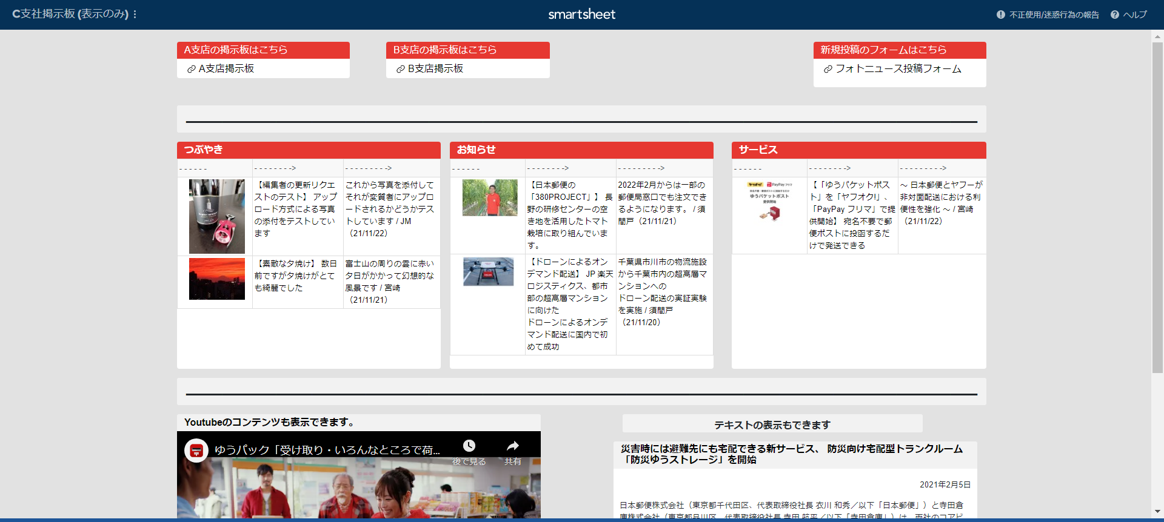This screenshot has width=1164, height=522.
Task: Click the chain icon beside B支店掲示板
Action: [401, 69]
